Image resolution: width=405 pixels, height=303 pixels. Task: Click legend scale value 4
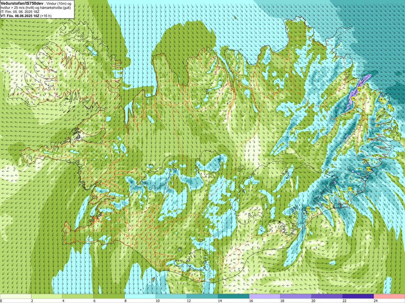63,301
